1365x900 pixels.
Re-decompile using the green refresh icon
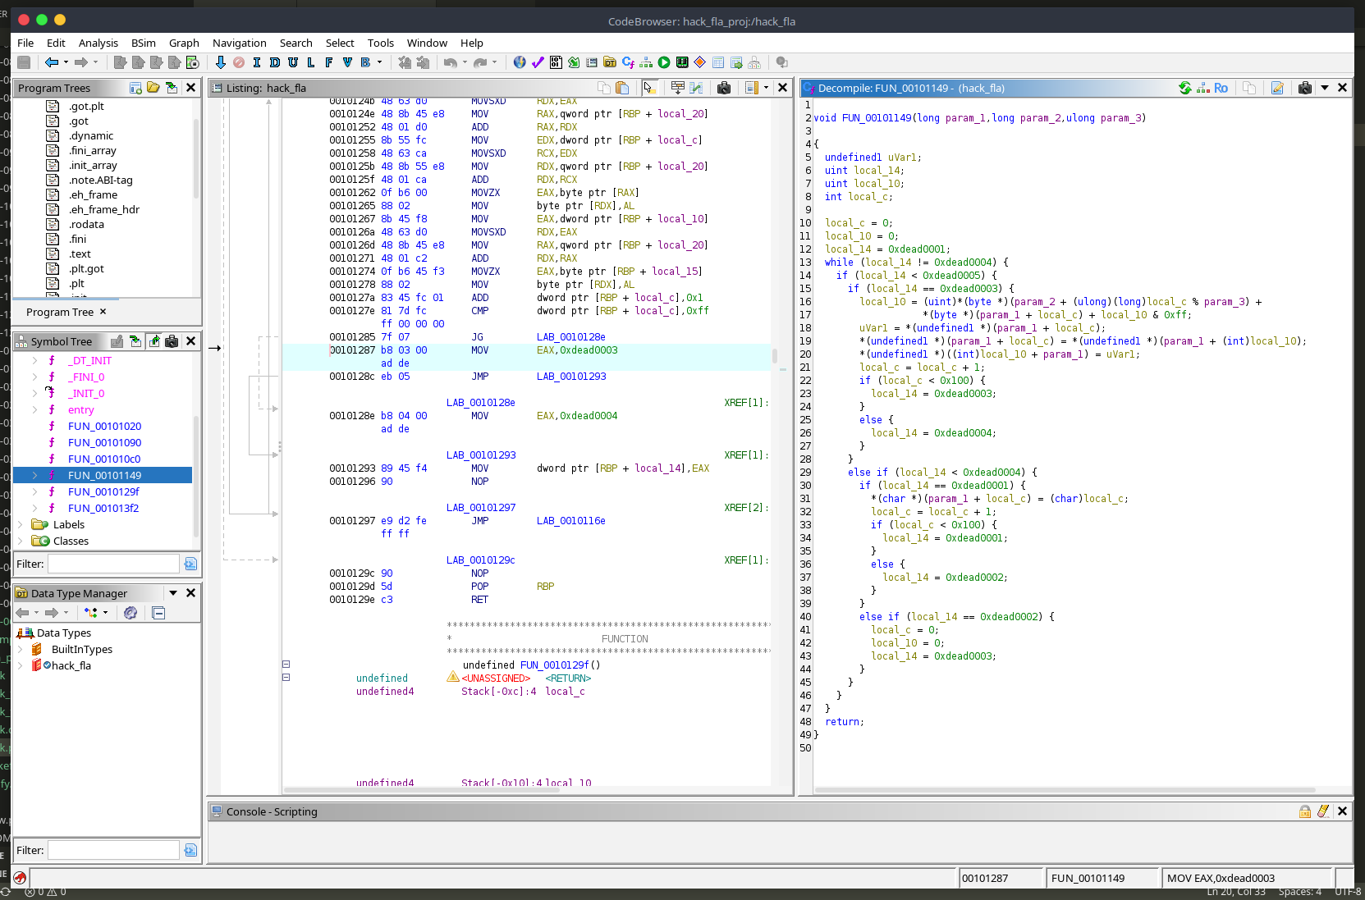pyautogui.click(x=1185, y=88)
